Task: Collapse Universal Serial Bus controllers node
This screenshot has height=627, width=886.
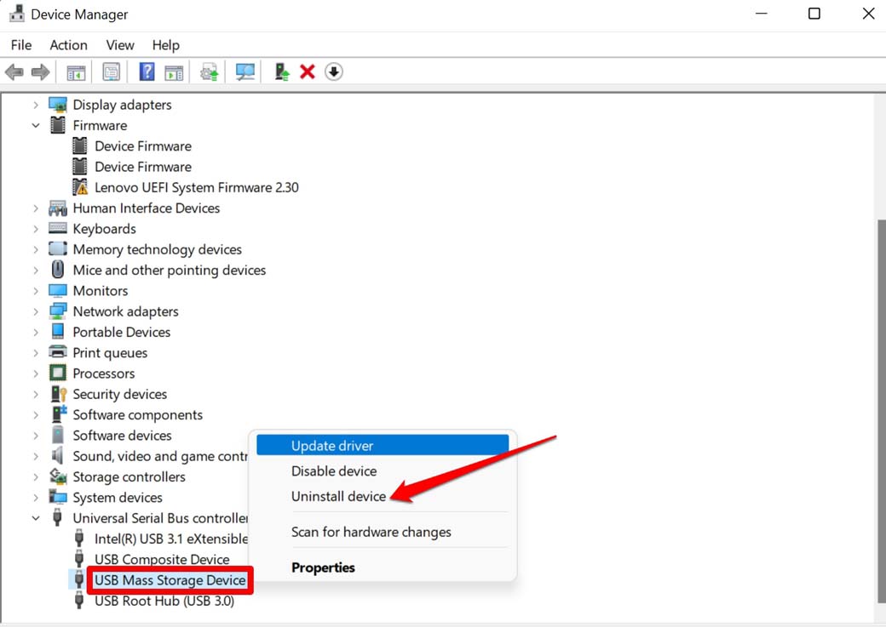Action: click(x=36, y=518)
